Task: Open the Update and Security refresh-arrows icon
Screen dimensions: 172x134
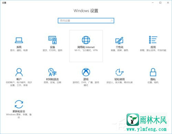Action: tap(19, 104)
